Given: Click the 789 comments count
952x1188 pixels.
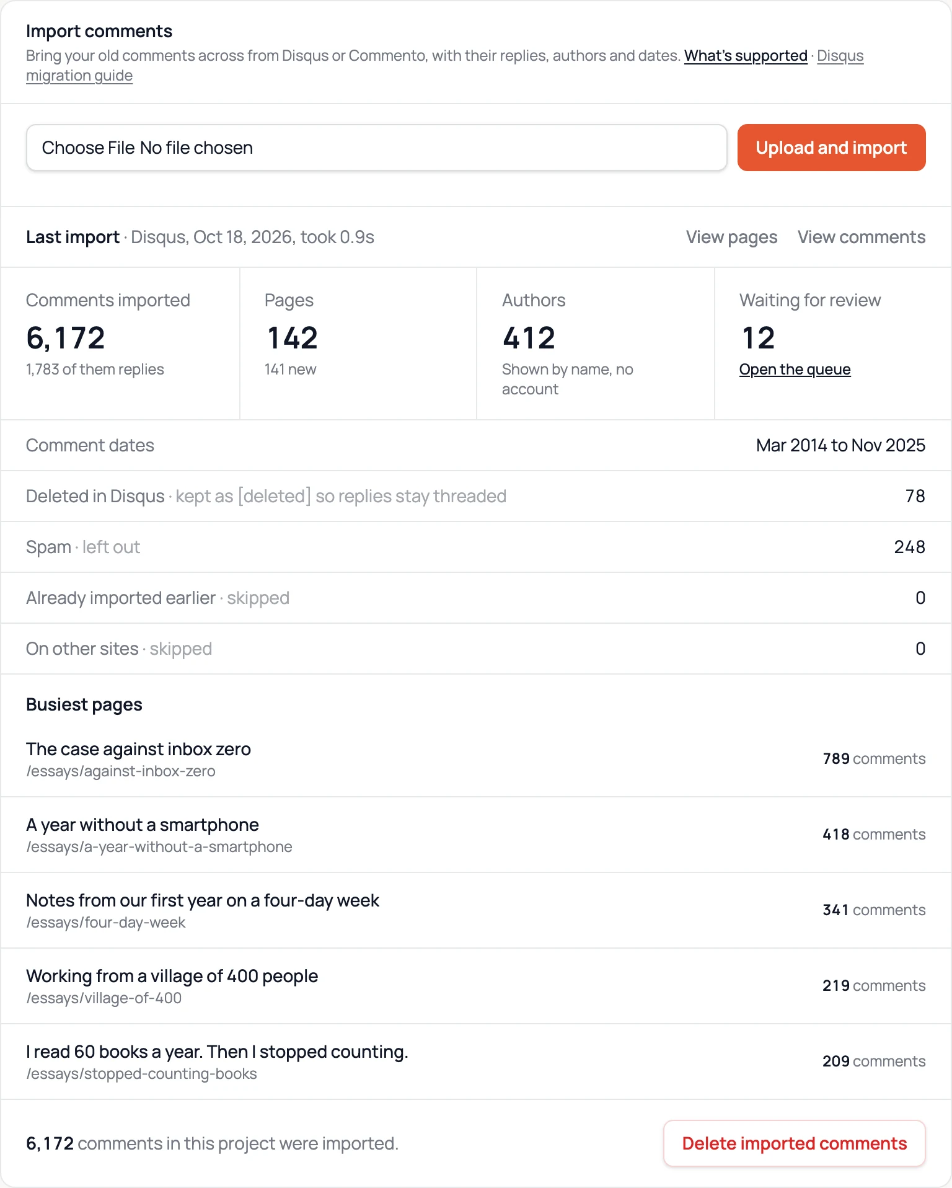Looking at the screenshot, I should (x=874, y=759).
